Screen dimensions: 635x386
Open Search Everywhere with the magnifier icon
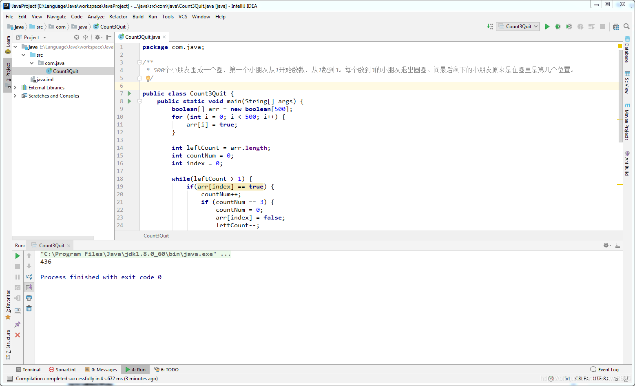click(x=627, y=26)
